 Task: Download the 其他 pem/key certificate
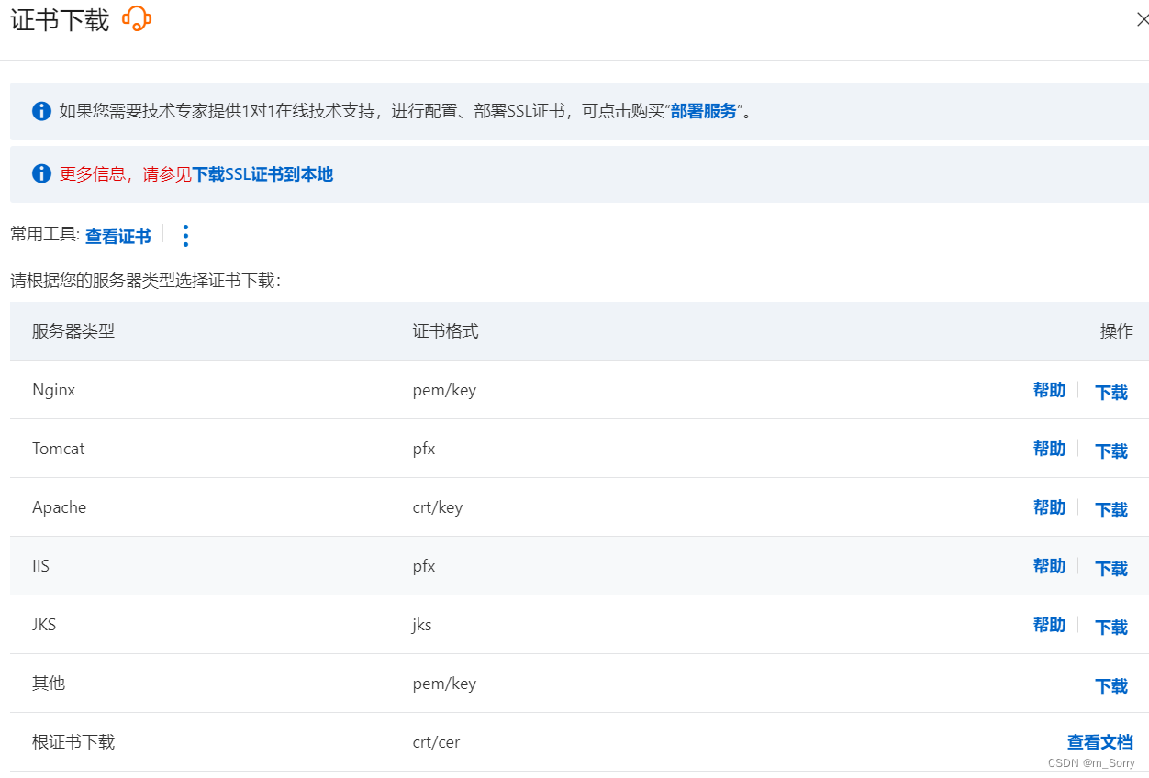coord(1110,684)
